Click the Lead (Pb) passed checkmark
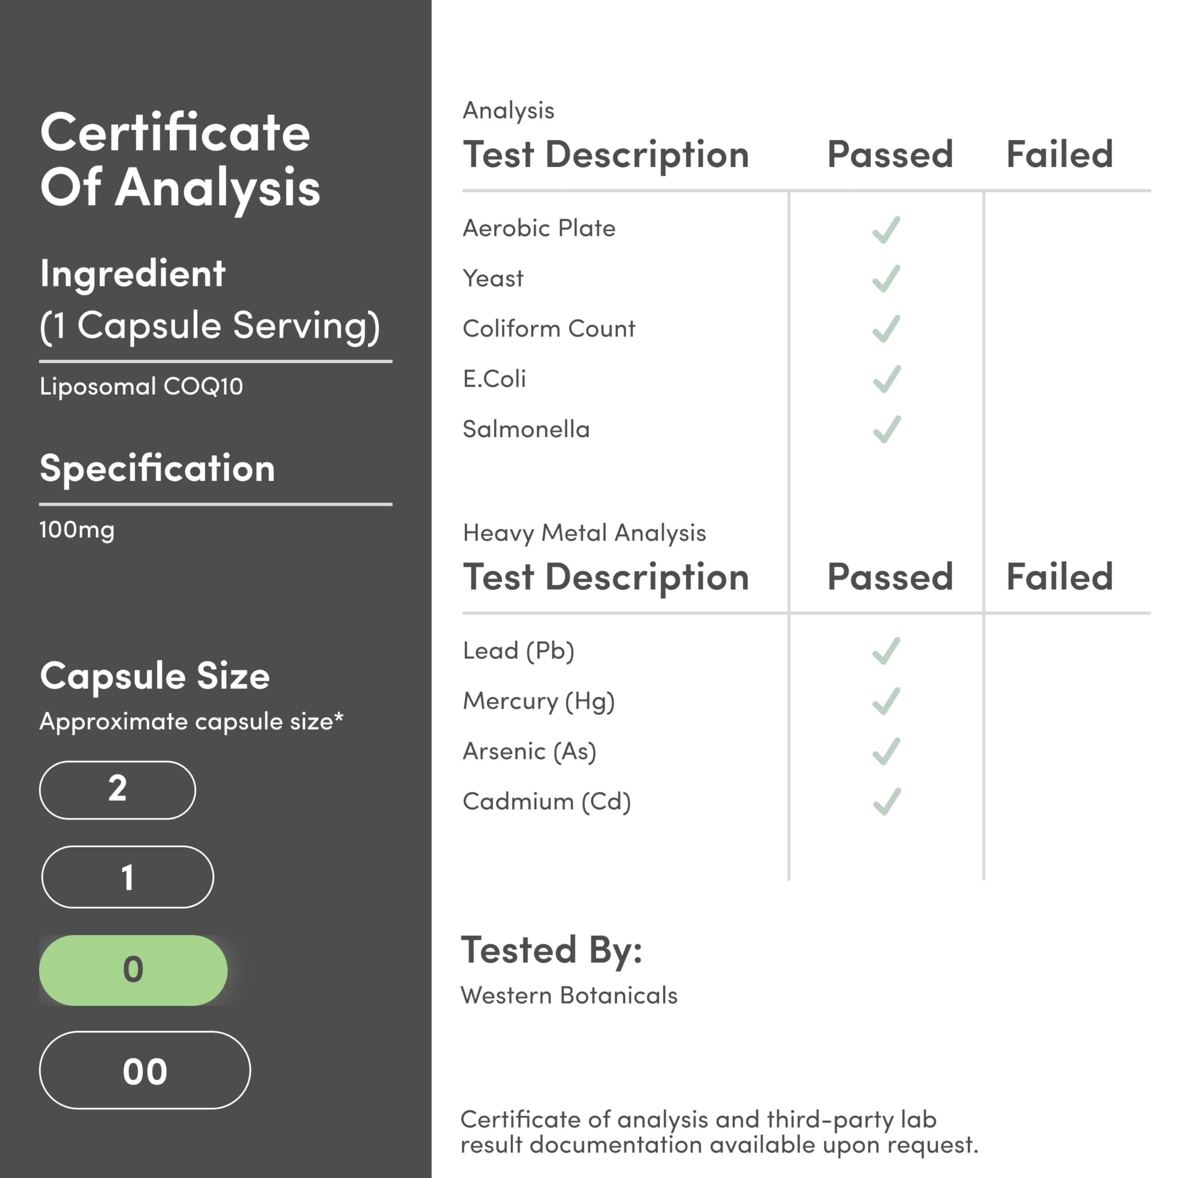The width and height of the screenshot is (1178, 1178). tap(886, 651)
